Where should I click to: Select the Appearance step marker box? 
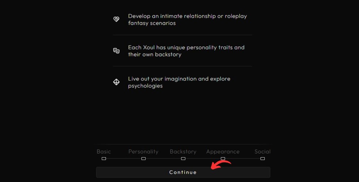(x=223, y=159)
